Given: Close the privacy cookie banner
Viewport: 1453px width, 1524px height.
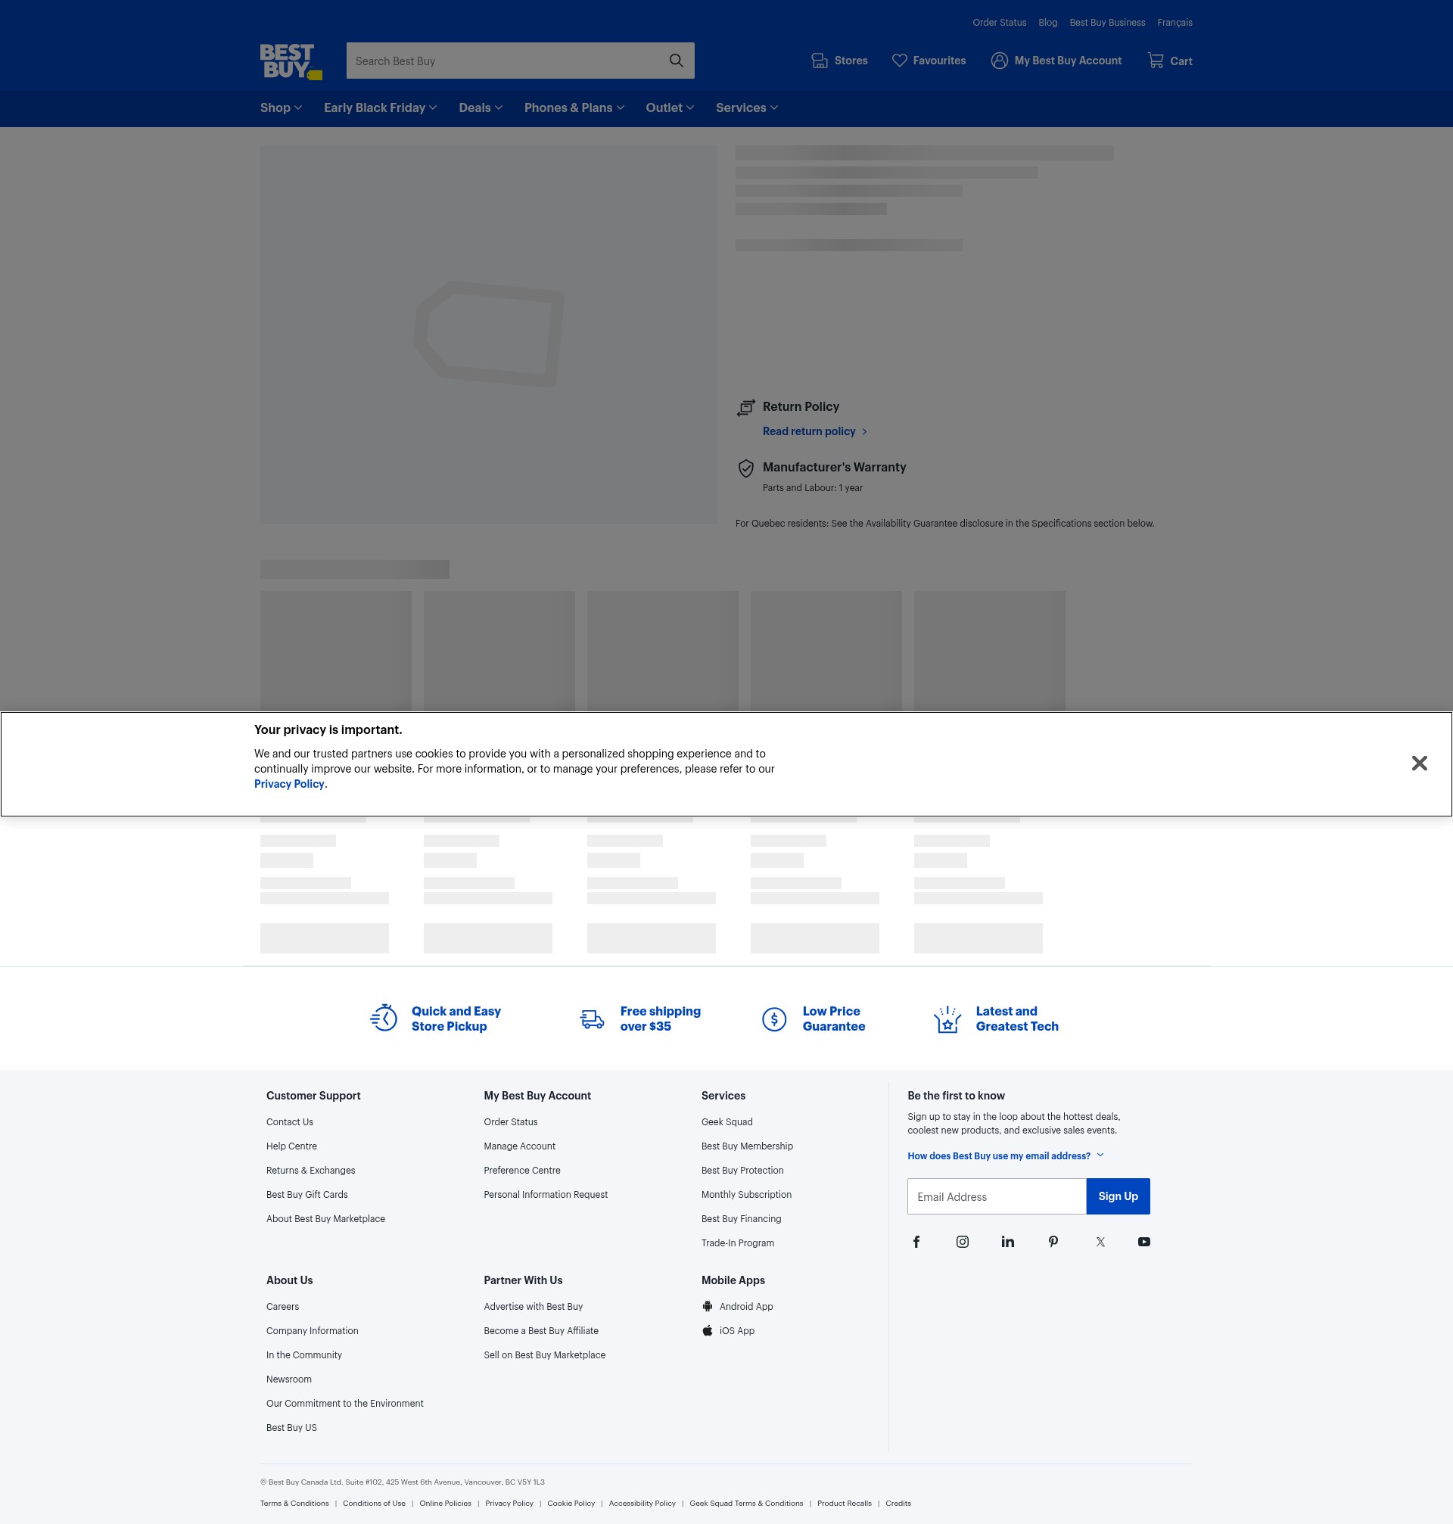Looking at the screenshot, I should pyautogui.click(x=1419, y=764).
